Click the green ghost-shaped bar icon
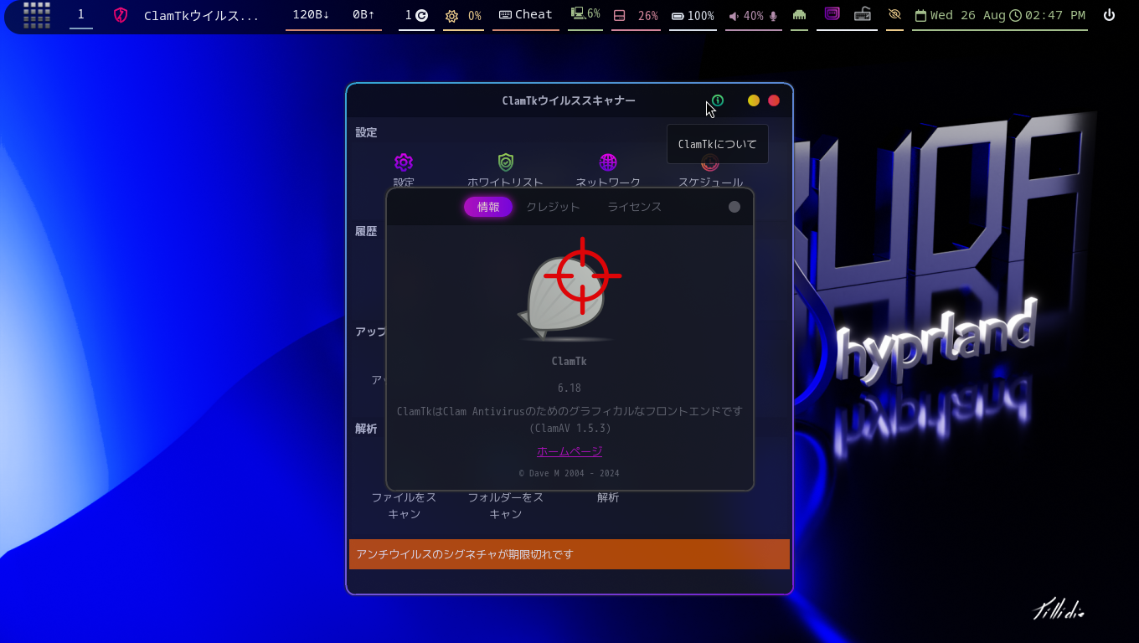 (x=799, y=14)
